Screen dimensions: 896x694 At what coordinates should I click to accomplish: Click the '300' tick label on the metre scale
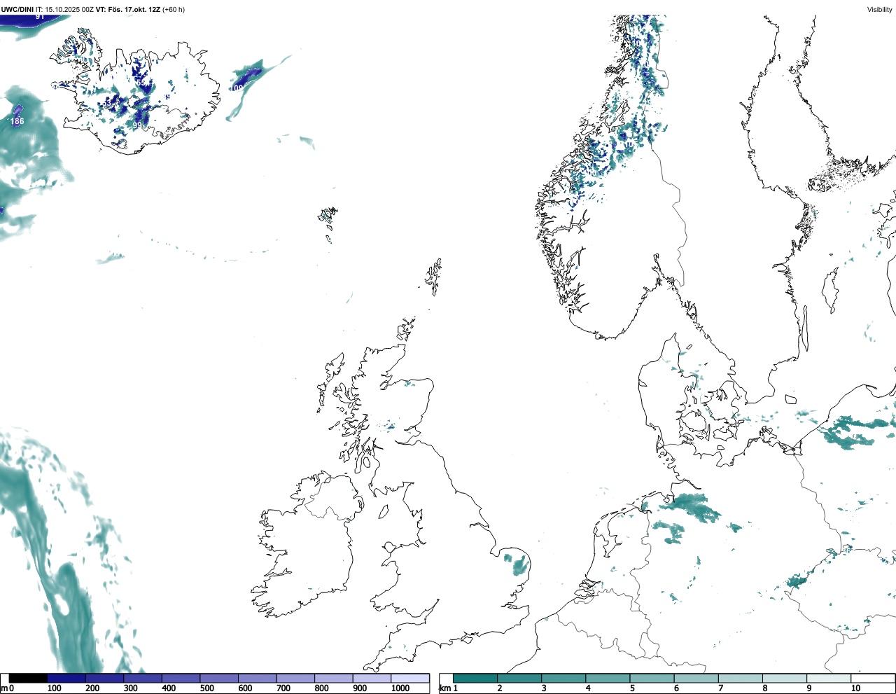coord(130,688)
